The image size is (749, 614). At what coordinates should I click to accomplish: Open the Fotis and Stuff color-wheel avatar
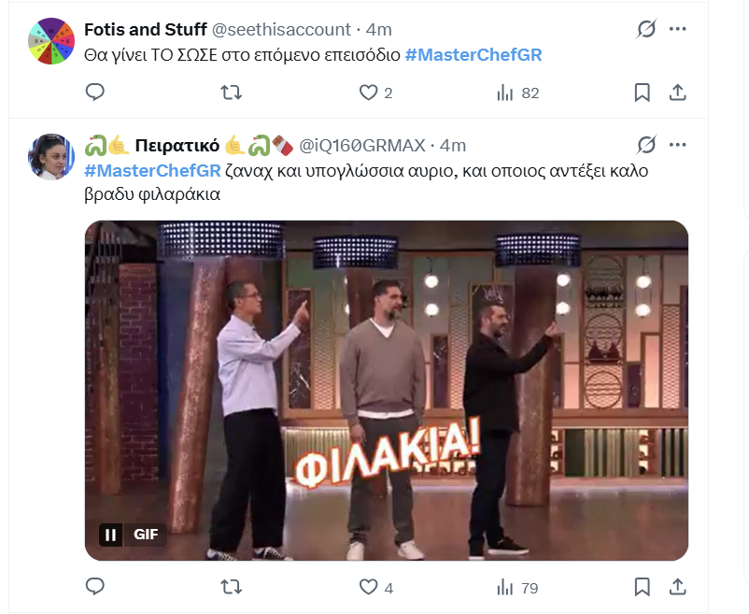coord(51,41)
